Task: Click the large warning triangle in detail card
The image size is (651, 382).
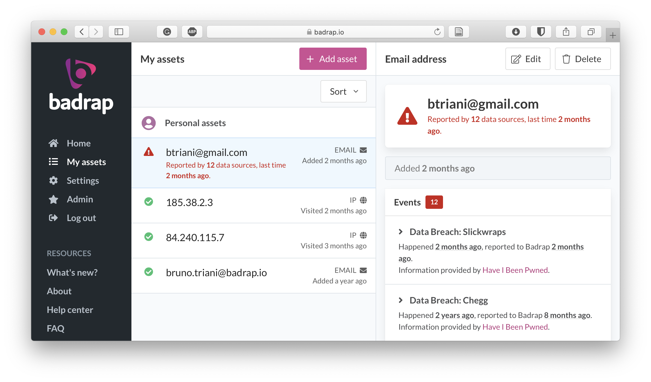Action: [x=407, y=116]
